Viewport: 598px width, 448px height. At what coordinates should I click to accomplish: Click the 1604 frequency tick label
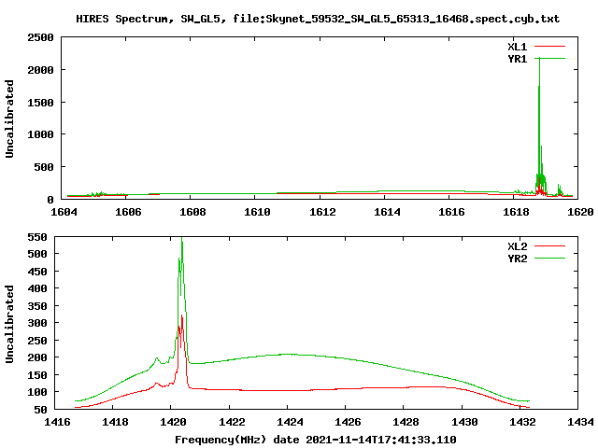click(x=64, y=212)
